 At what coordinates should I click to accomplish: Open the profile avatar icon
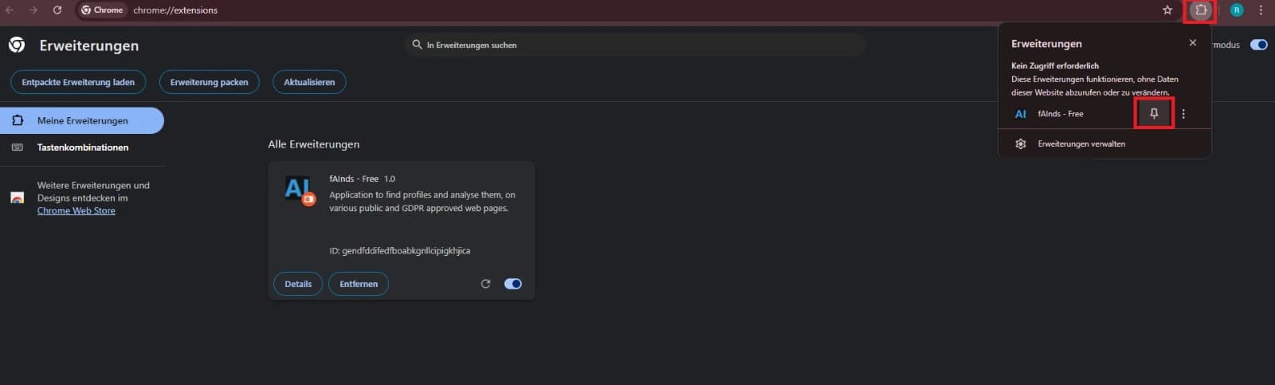(1237, 10)
